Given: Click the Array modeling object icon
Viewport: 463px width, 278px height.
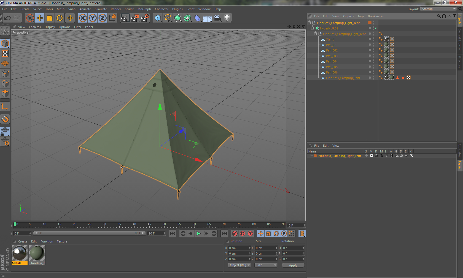Looking at the screenshot, I should pos(187,18).
